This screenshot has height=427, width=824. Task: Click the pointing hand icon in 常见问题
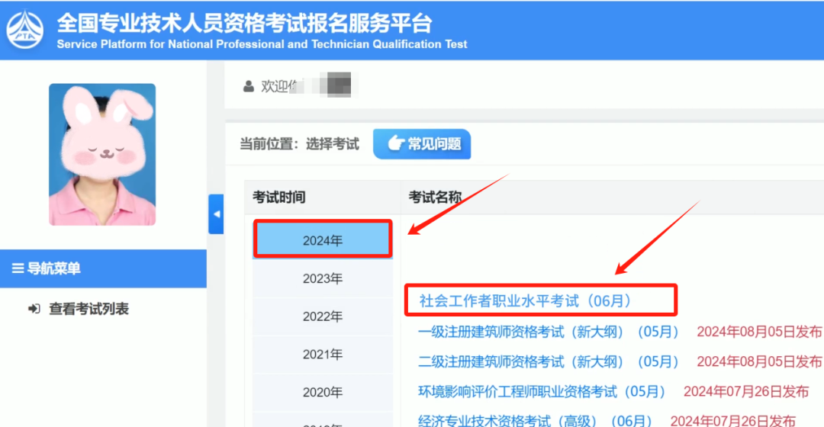(x=396, y=143)
